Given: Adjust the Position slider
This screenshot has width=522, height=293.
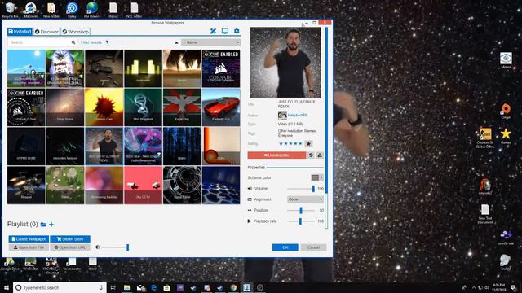Looking at the screenshot, I should click(x=301, y=210).
